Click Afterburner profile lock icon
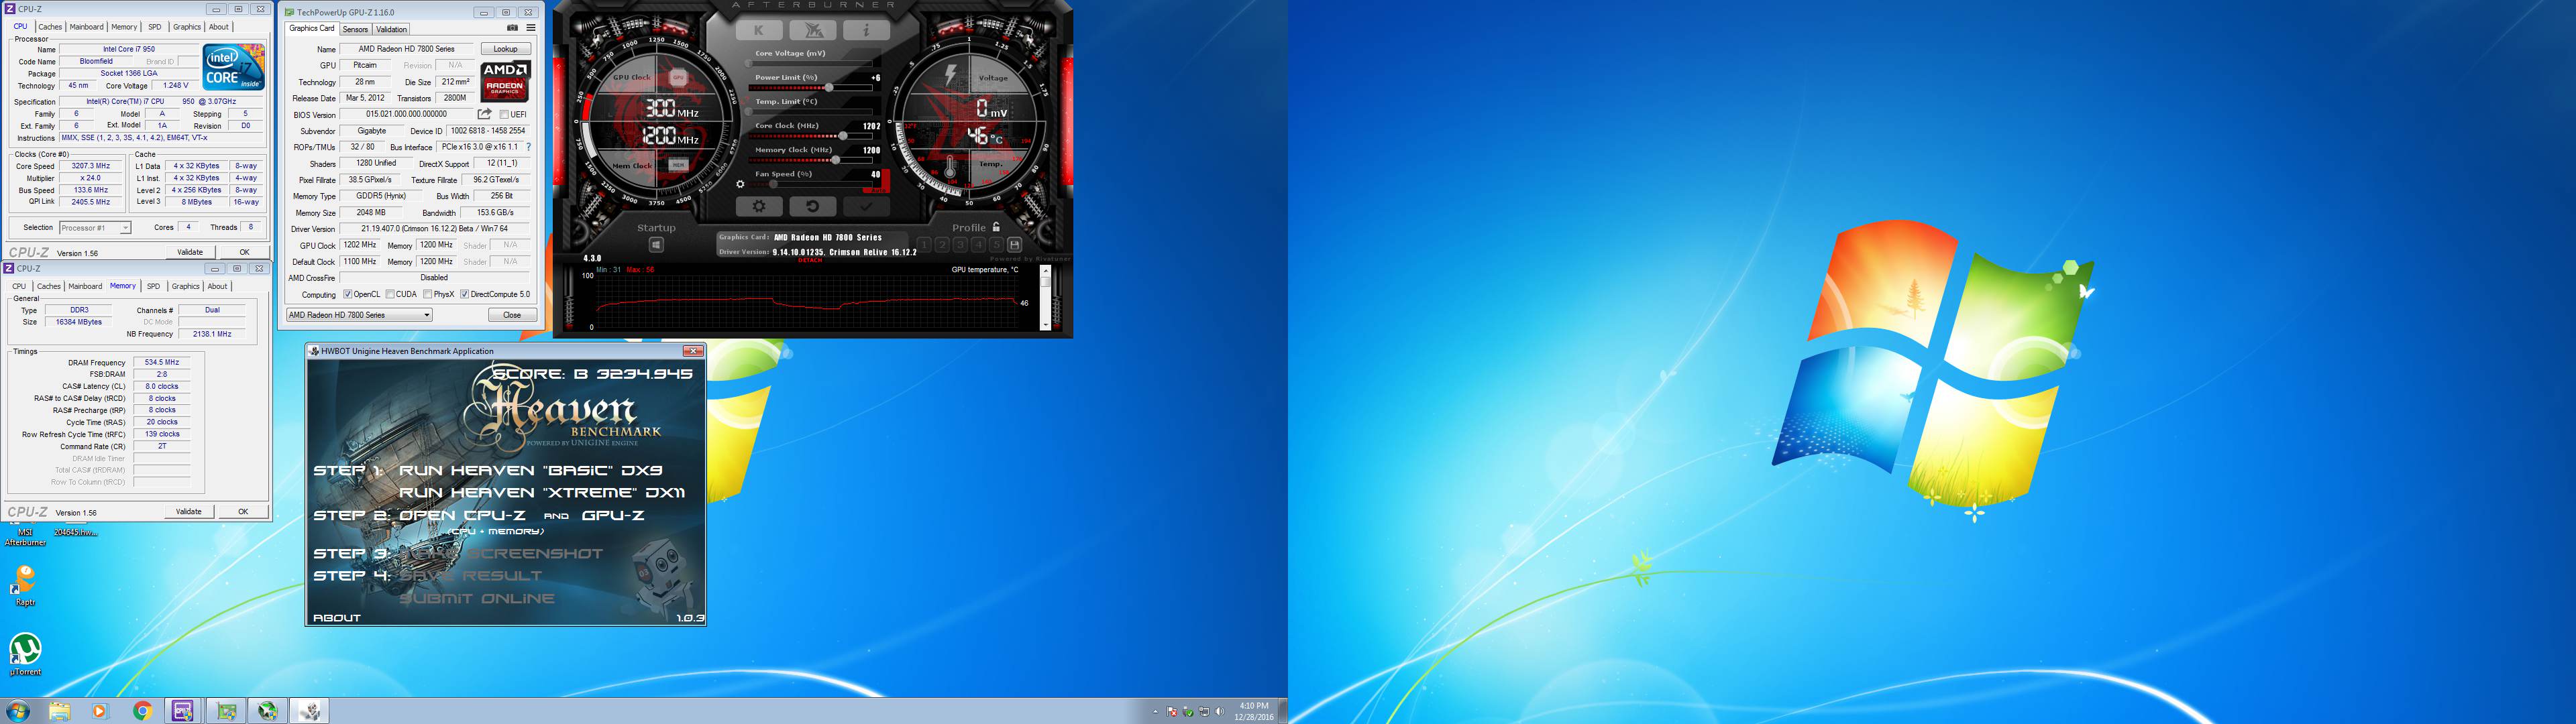2576x724 pixels. pyautogui.click(x=996, y=227)
